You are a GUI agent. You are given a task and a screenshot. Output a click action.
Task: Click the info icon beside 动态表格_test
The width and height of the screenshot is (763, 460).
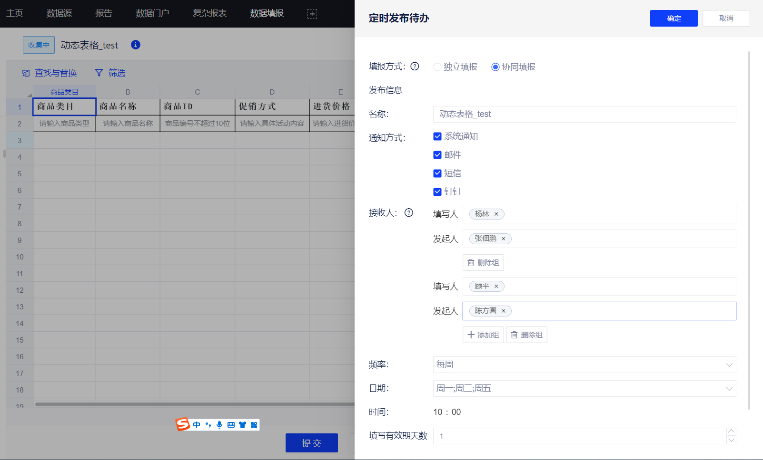point(136,45)
